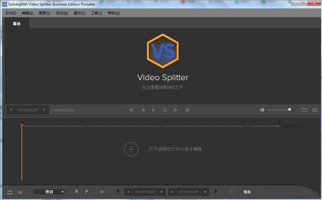Decrease start time with left arrow
The height and width of the screenshot is (200, 322).
(128, 192)
